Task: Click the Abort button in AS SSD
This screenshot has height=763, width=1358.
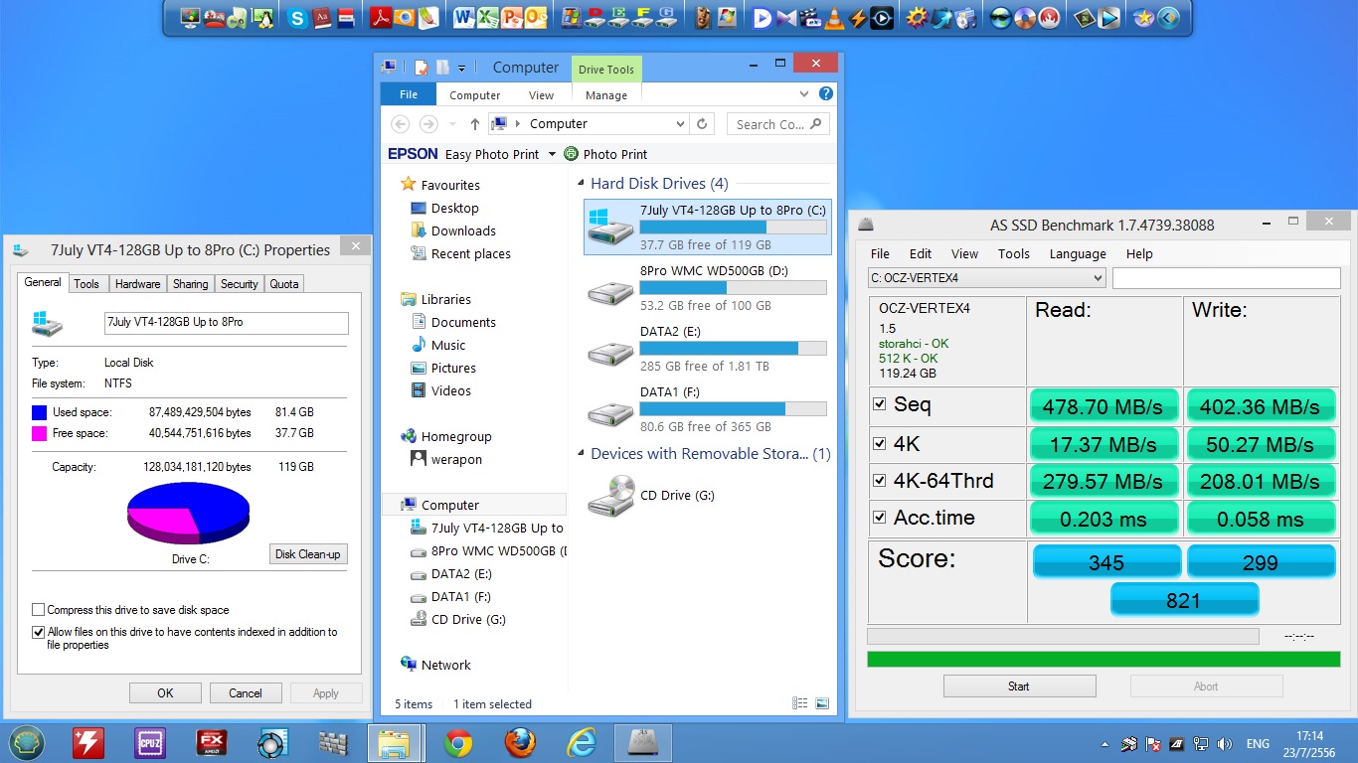Action: click(x=1206, y=687)
